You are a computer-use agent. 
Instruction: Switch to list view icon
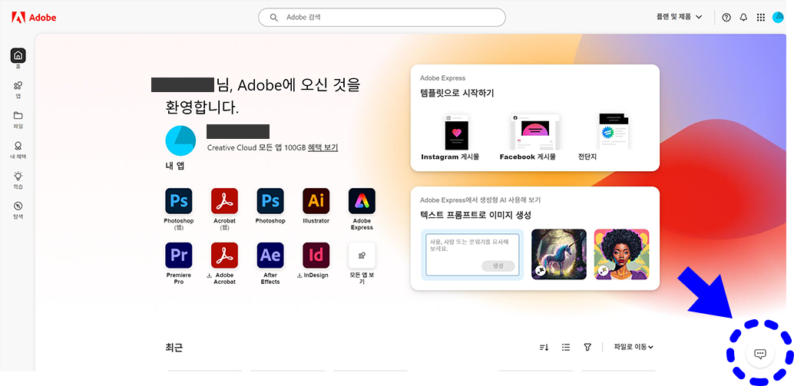coord(566,347)
